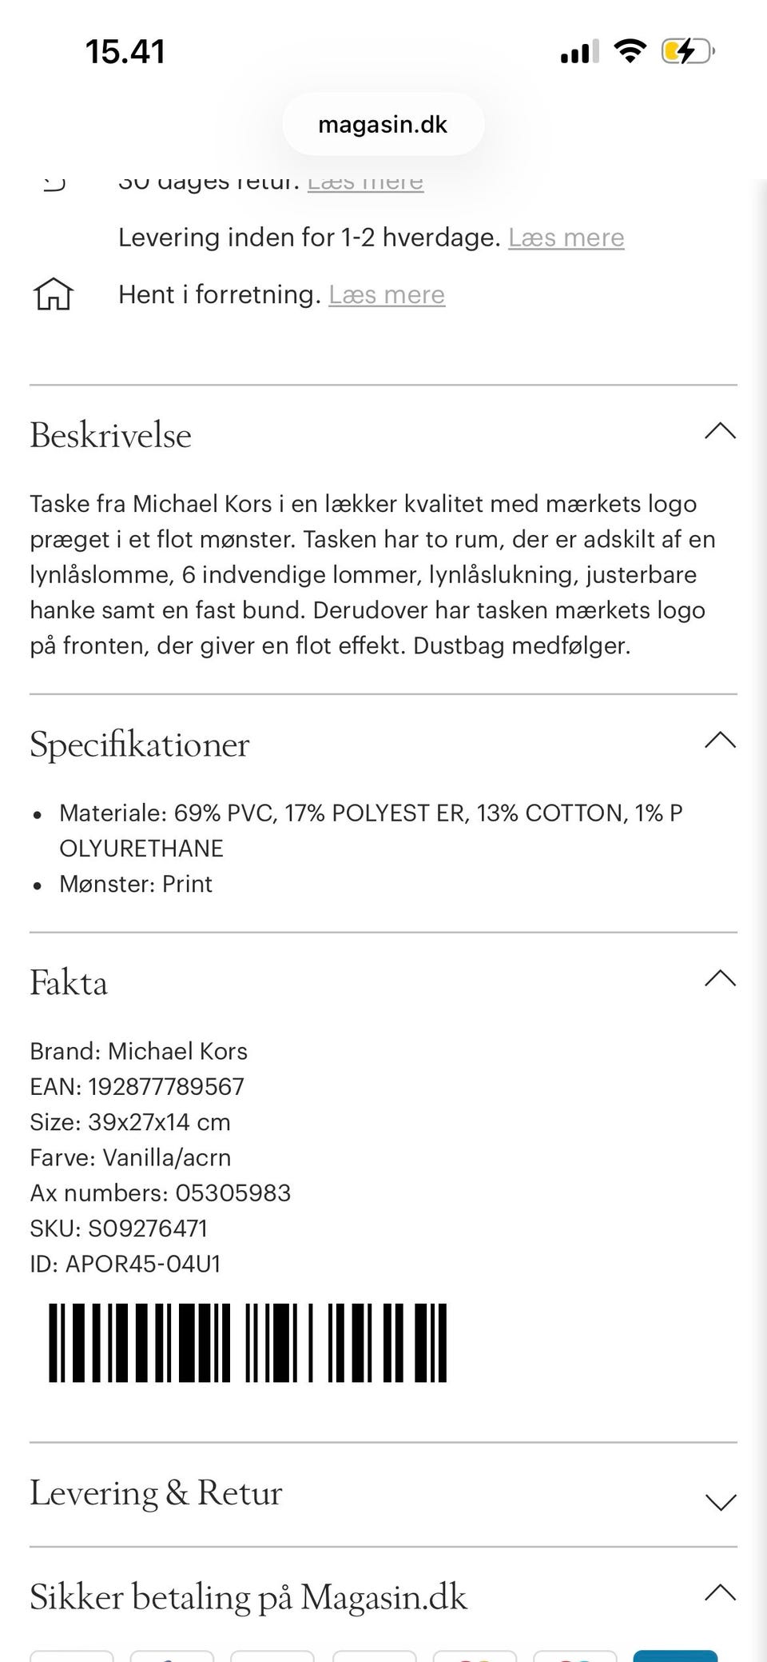
Task: Tap the product barcode image
Action: tap(248, 1343)
